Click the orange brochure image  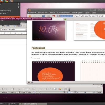coord(89,30)
